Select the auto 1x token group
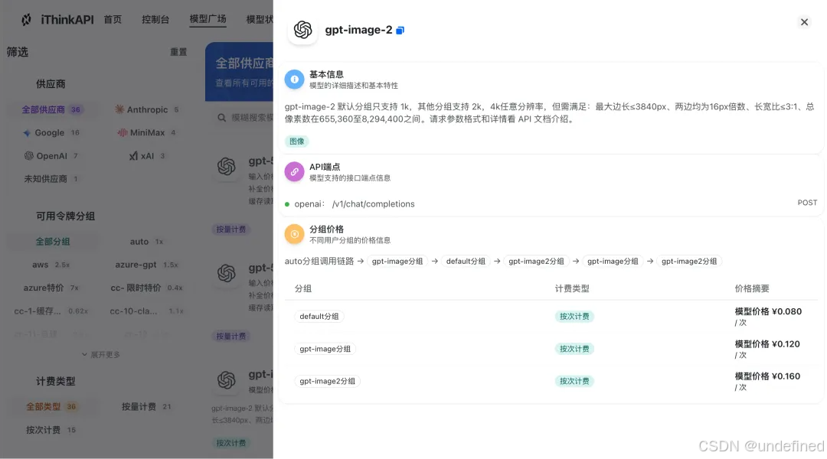827x459 pixels. [x=146, y=241]
